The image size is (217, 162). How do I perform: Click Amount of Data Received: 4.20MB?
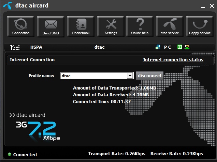(111, 95)
